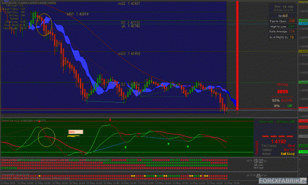Click the red 1.4192 price readout

(278, 142)
